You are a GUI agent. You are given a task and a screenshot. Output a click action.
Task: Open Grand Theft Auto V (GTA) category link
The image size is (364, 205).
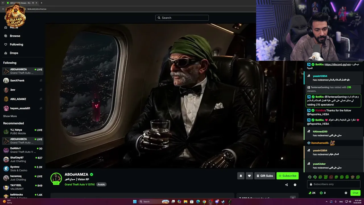pyautogui.click(x=80, y=184)
